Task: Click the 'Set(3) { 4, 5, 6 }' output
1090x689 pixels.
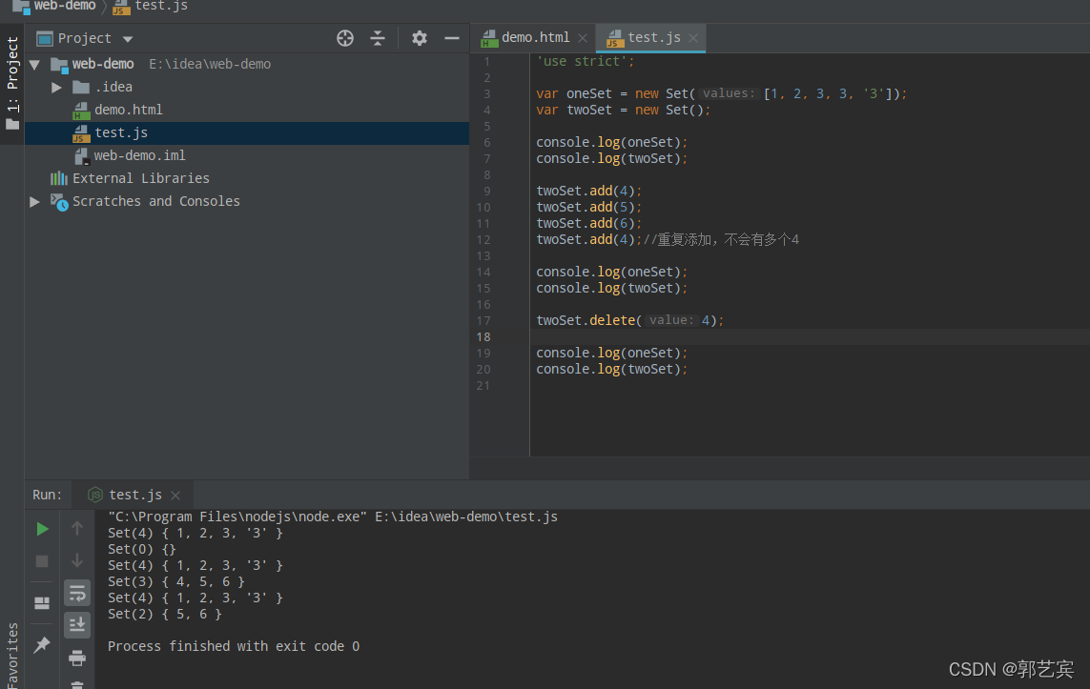Action: click(x=176, y=582)
